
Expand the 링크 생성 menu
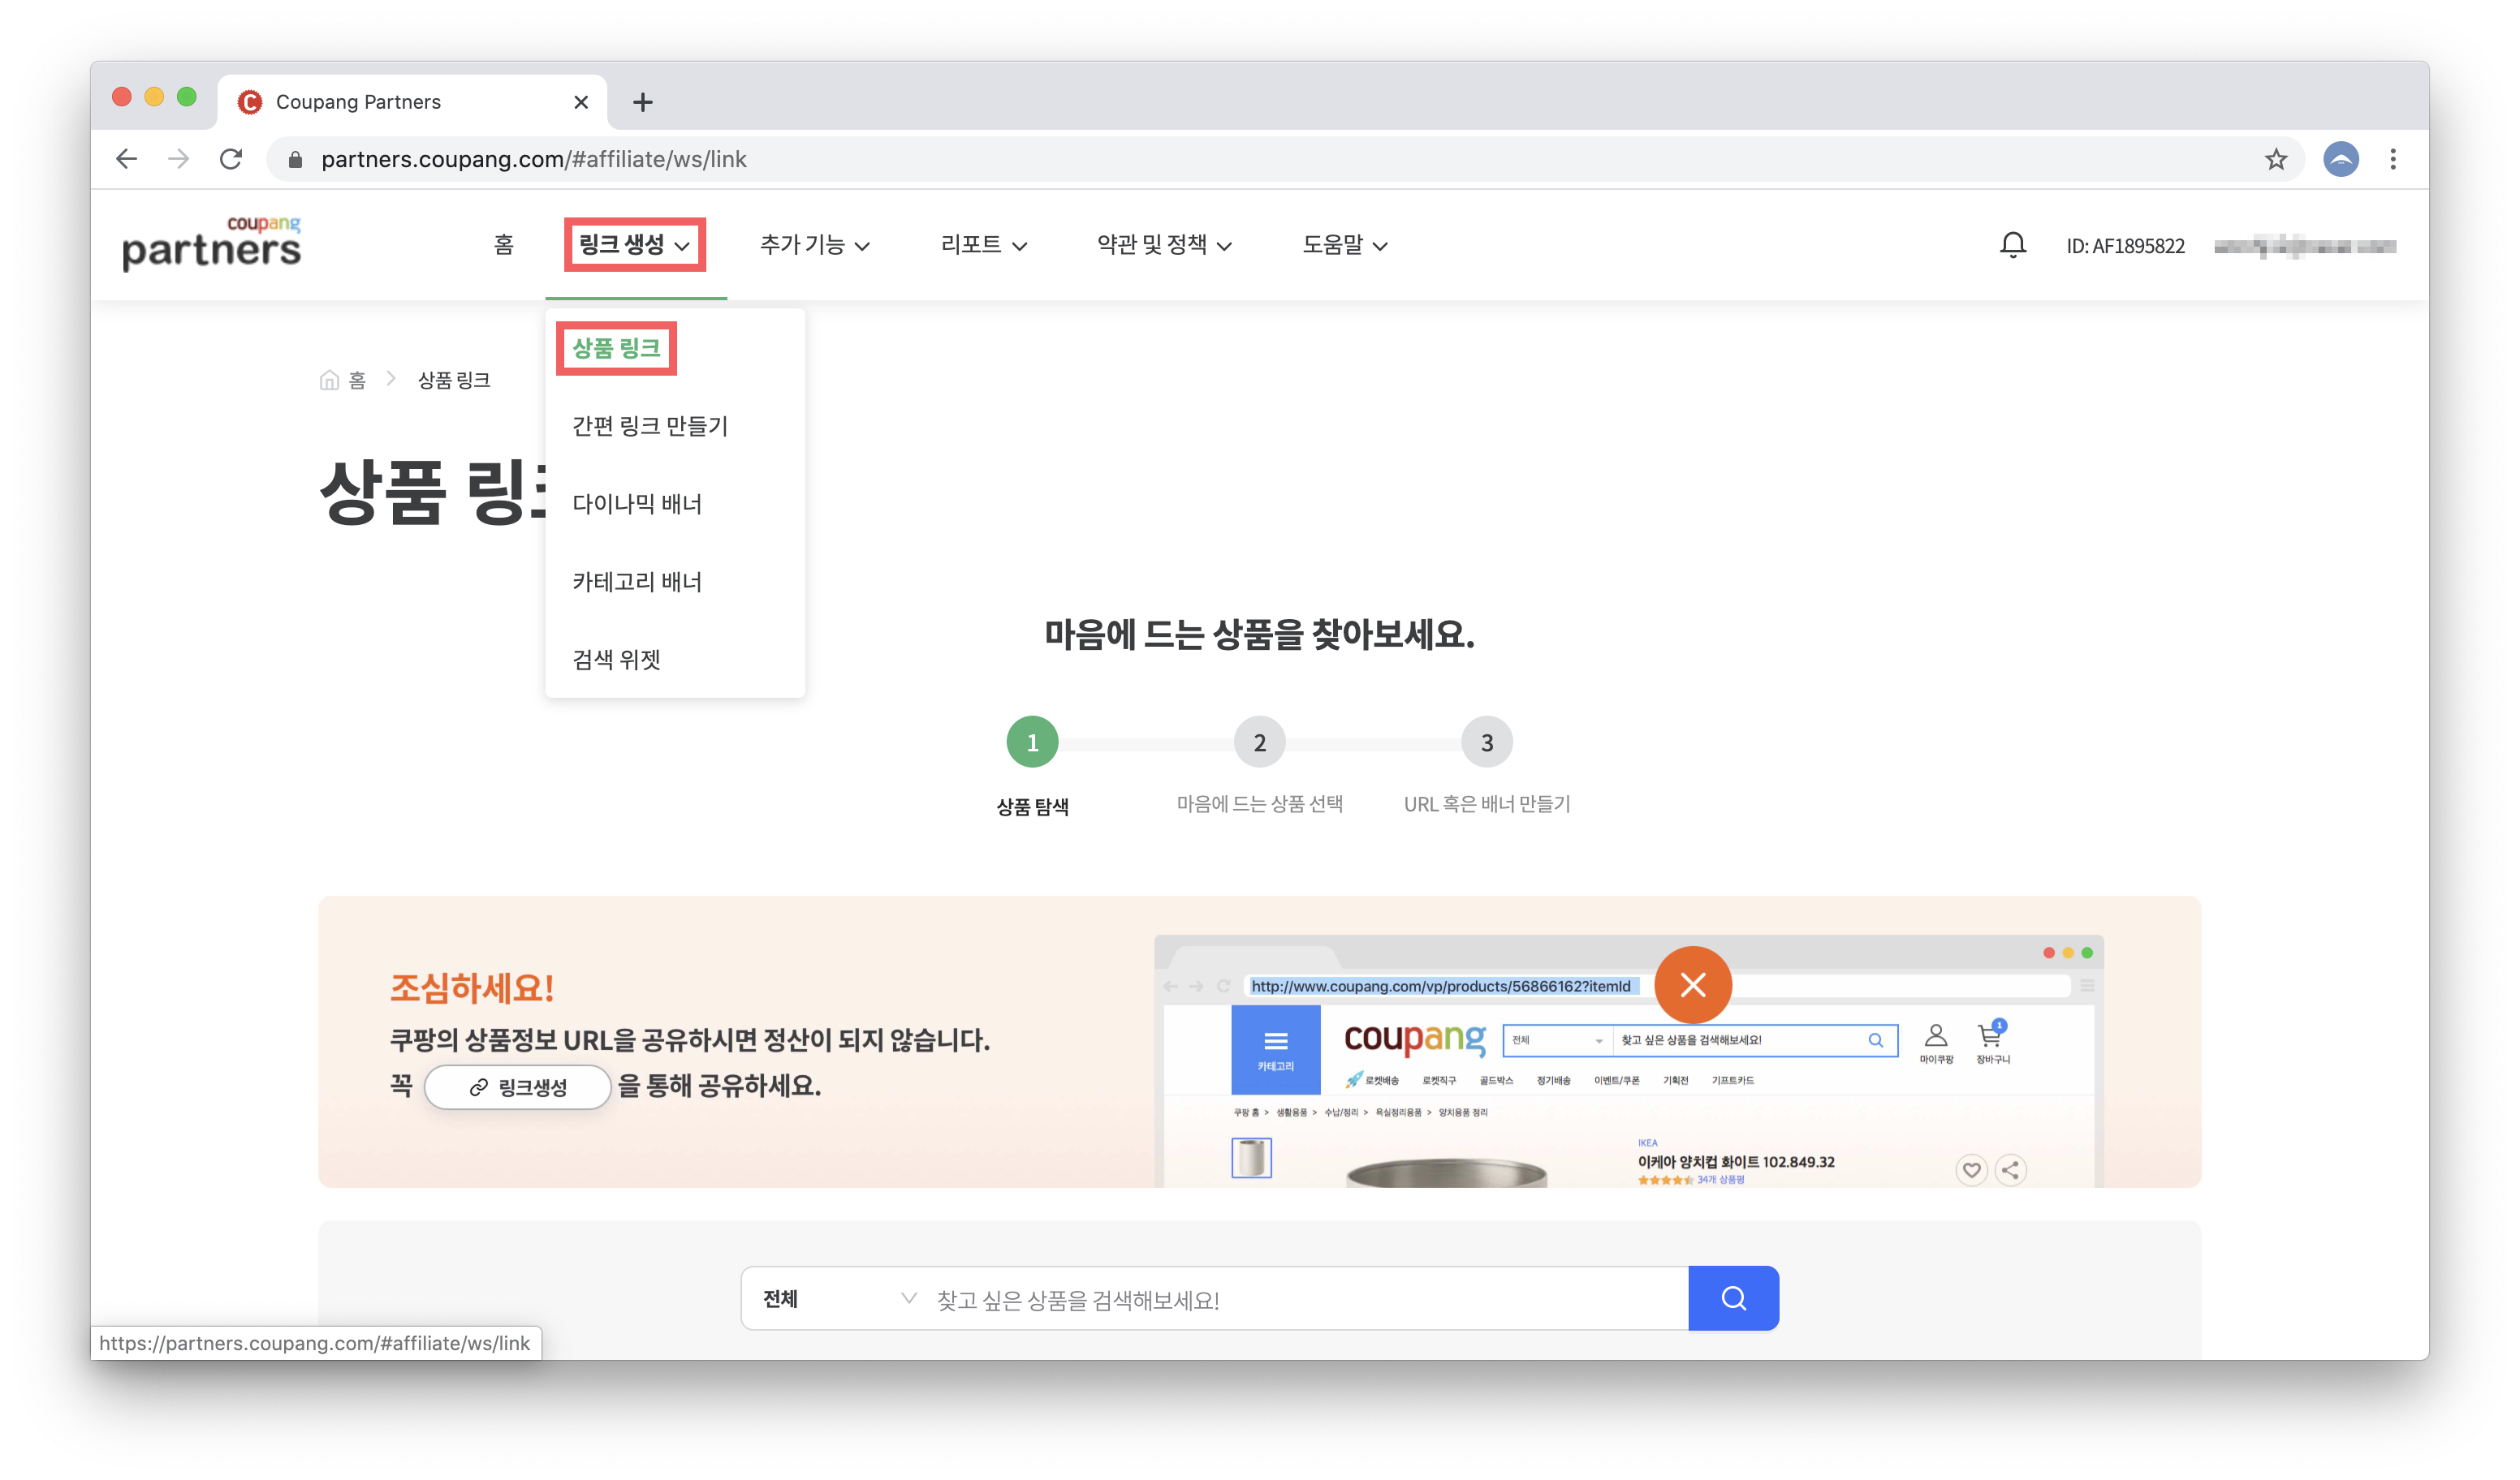tap(635, 244)
